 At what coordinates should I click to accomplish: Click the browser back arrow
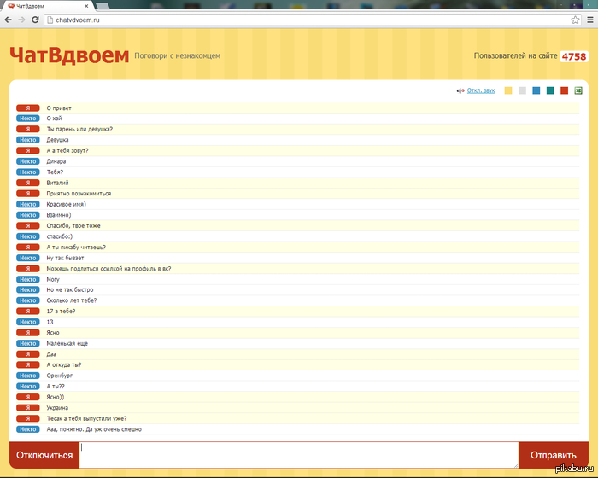tap(8, 19)
